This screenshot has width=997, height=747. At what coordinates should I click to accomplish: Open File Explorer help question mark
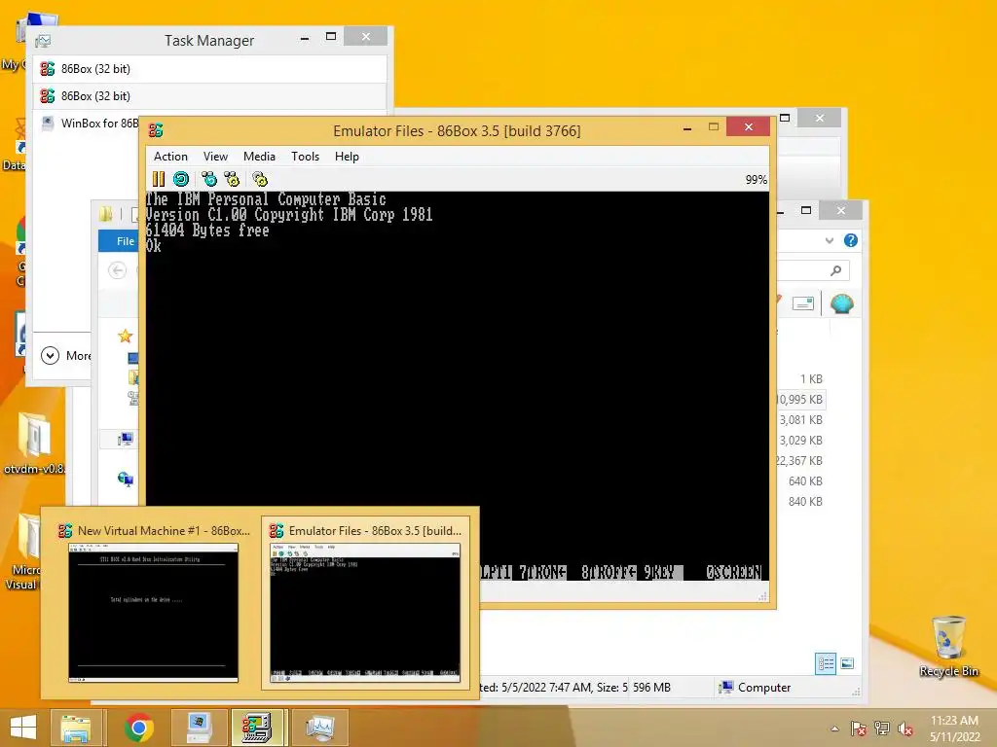[851, 241]
